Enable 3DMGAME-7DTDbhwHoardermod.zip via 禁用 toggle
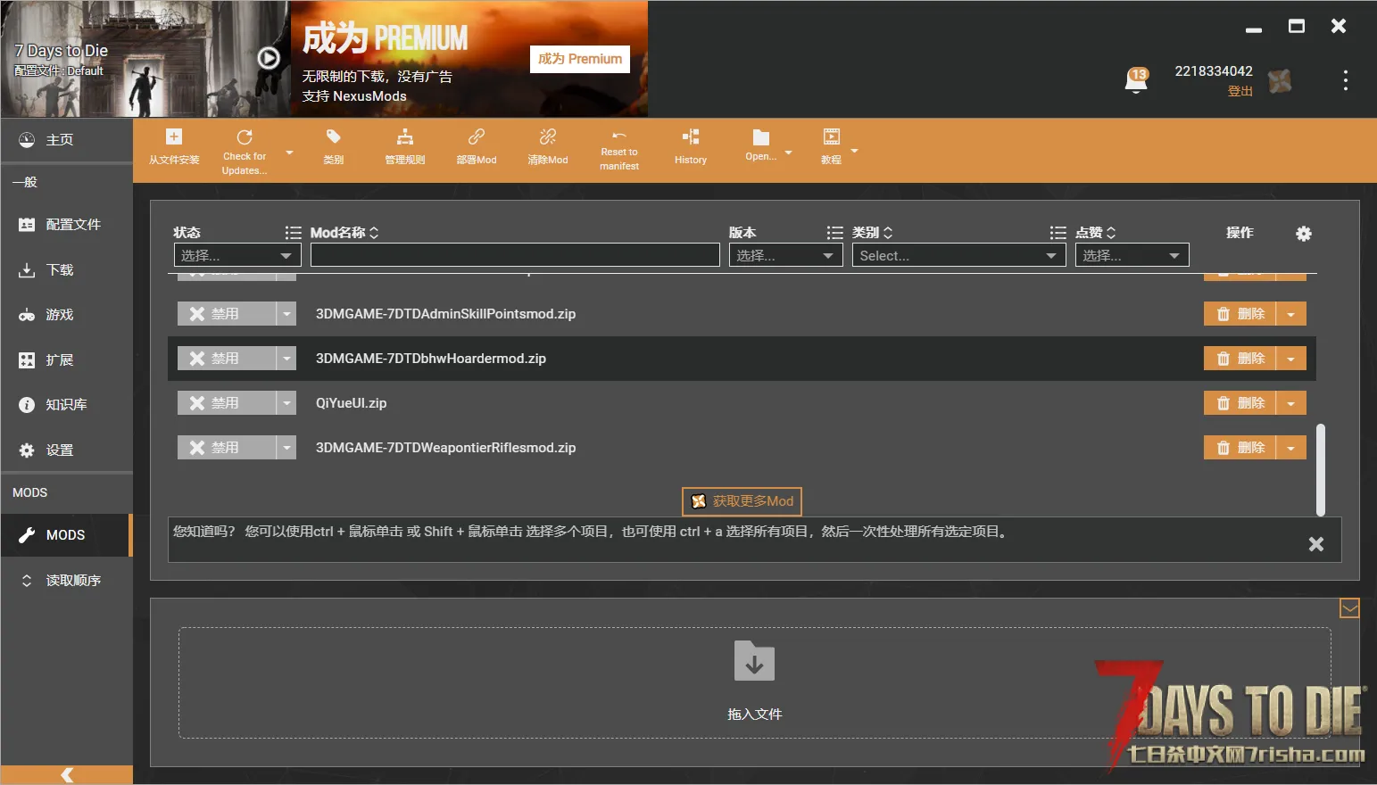 227,359
